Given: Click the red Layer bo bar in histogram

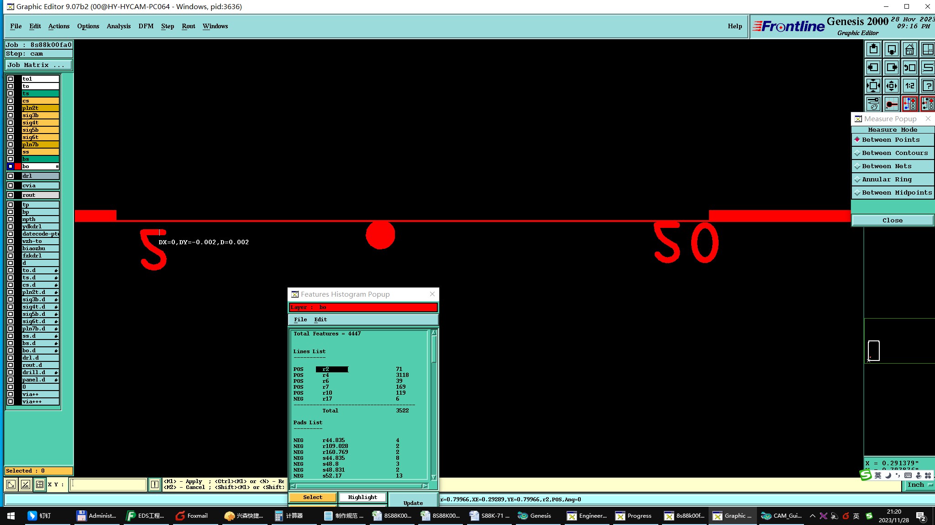Looking at the screenshot, I should pos(363,307).
